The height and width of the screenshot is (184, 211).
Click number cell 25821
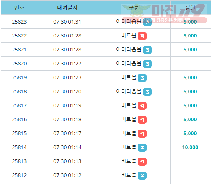pyautogui.click(x=20, y=50)
